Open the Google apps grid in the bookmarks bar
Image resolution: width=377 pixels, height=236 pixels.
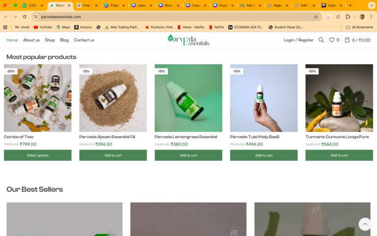coord(5,27)
